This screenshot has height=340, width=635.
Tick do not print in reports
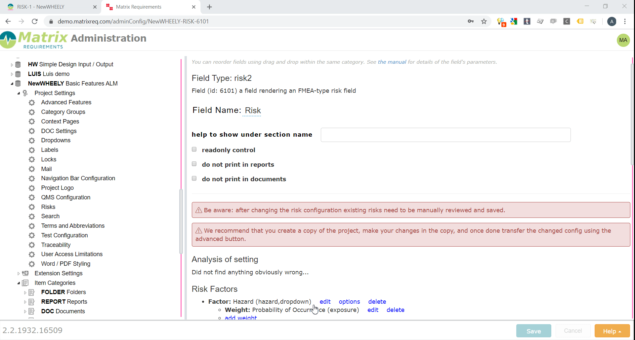click(194, 164)
